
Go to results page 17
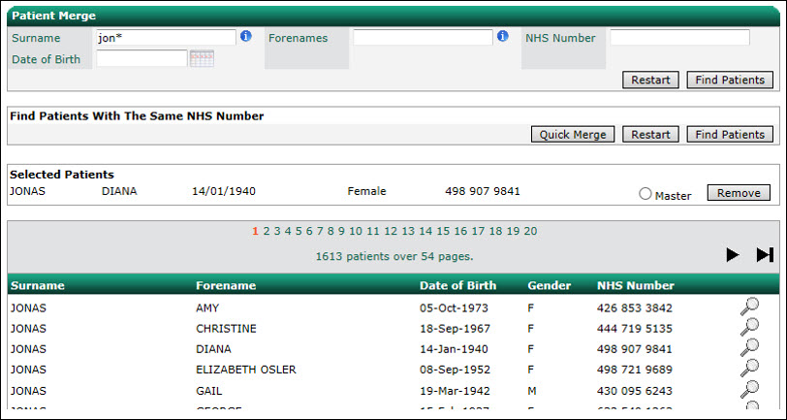click(x=479, y=231)
